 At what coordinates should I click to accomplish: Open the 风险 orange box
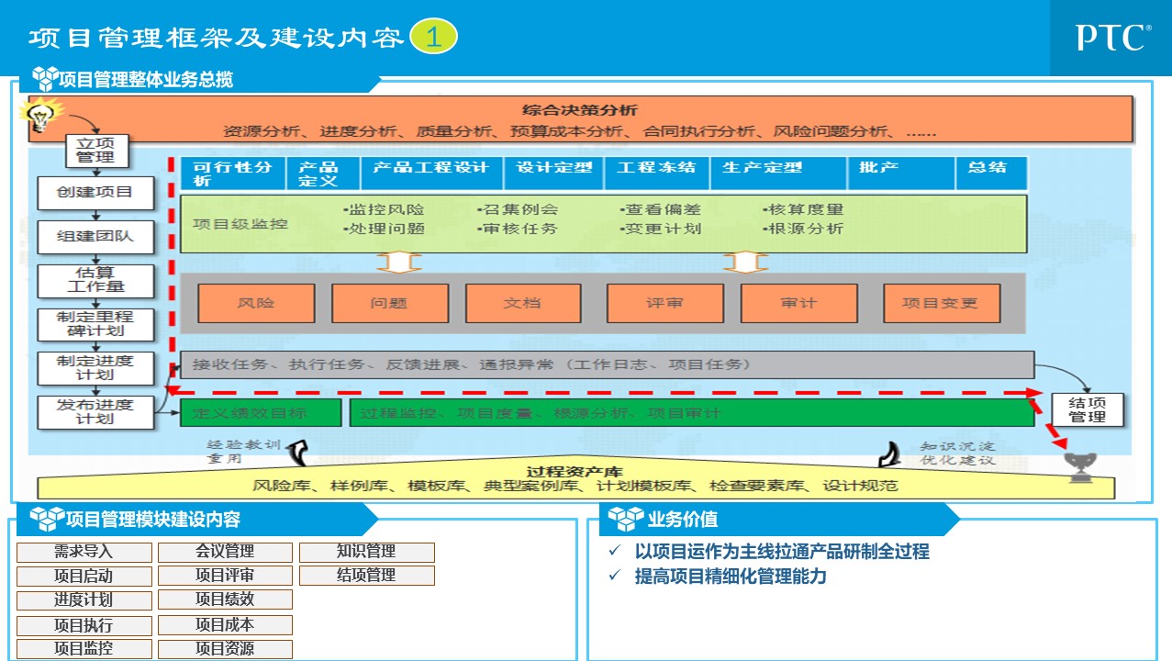256,303
